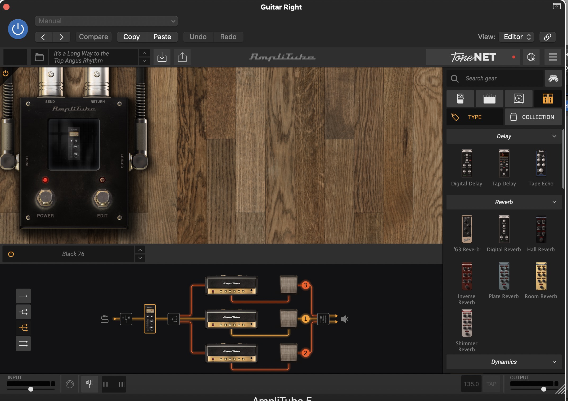The height and width of the screenshot is (401, 568).
Task: Click the tuner block in the chain
Action: [x=126, y=319]
